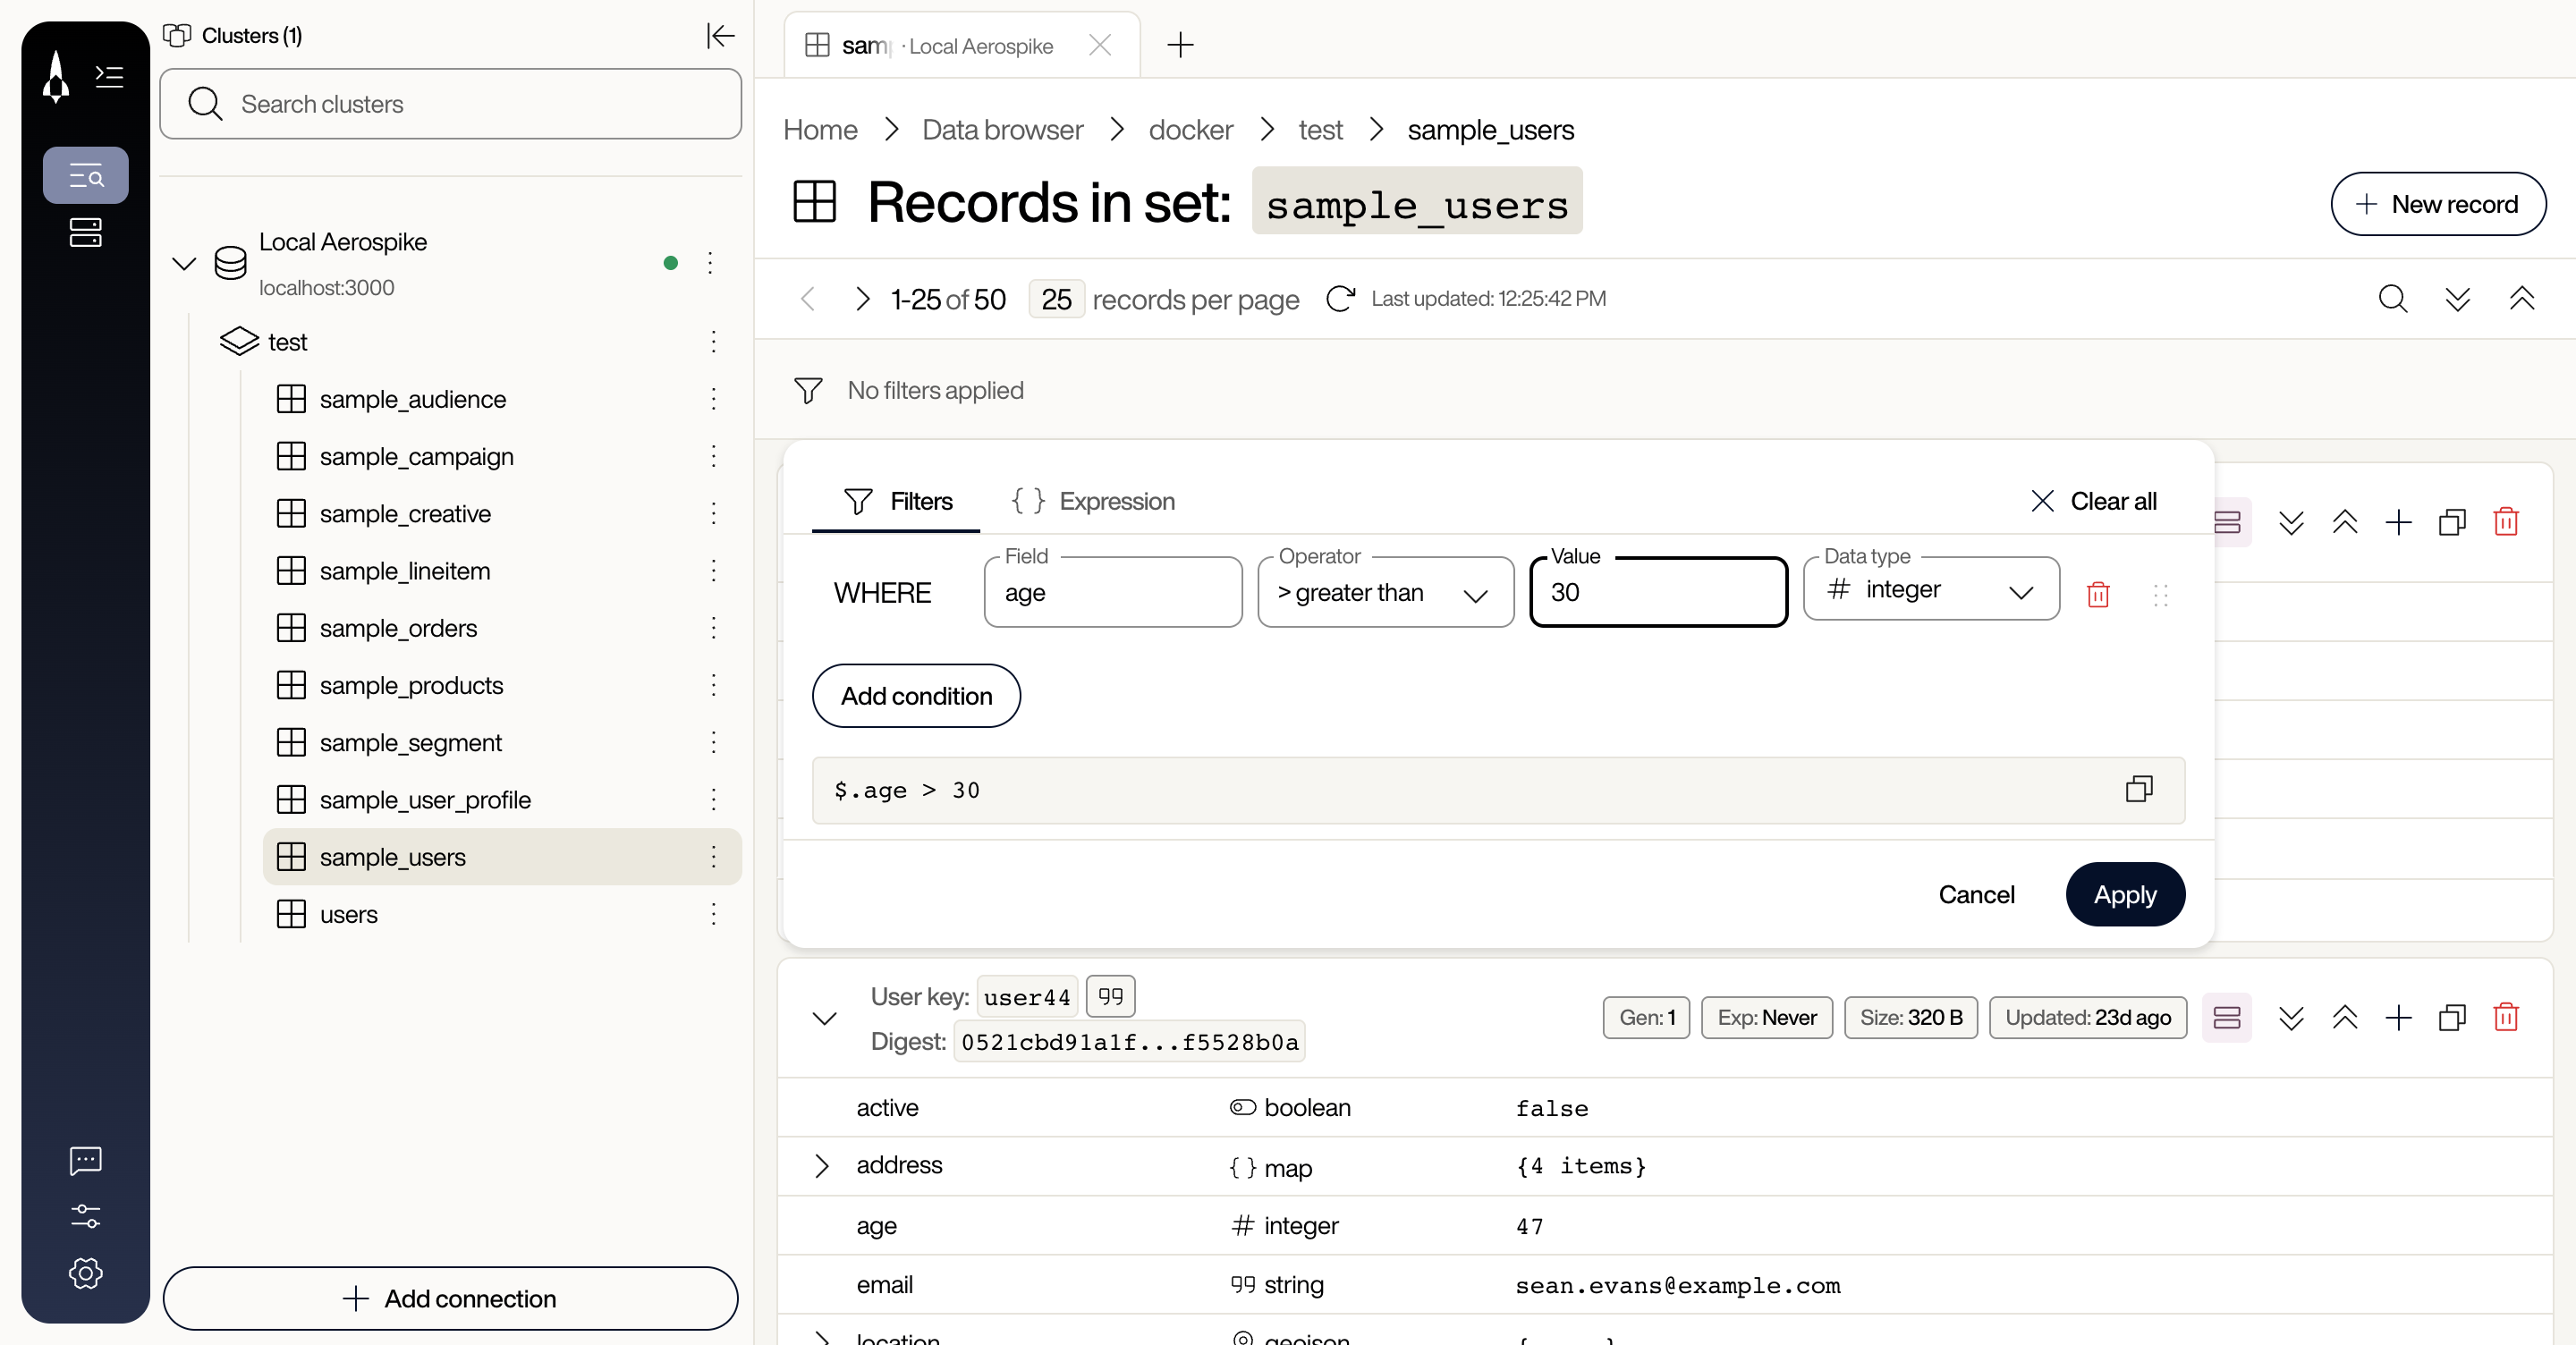Viewport: 2576px width, 1345px height.
Task: Open the settings gear icon
Action: click(86, 1273)
